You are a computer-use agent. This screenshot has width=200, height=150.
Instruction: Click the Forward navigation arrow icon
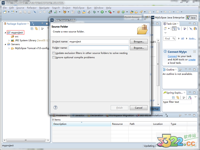pyautogui.click(x=178, y=12)
